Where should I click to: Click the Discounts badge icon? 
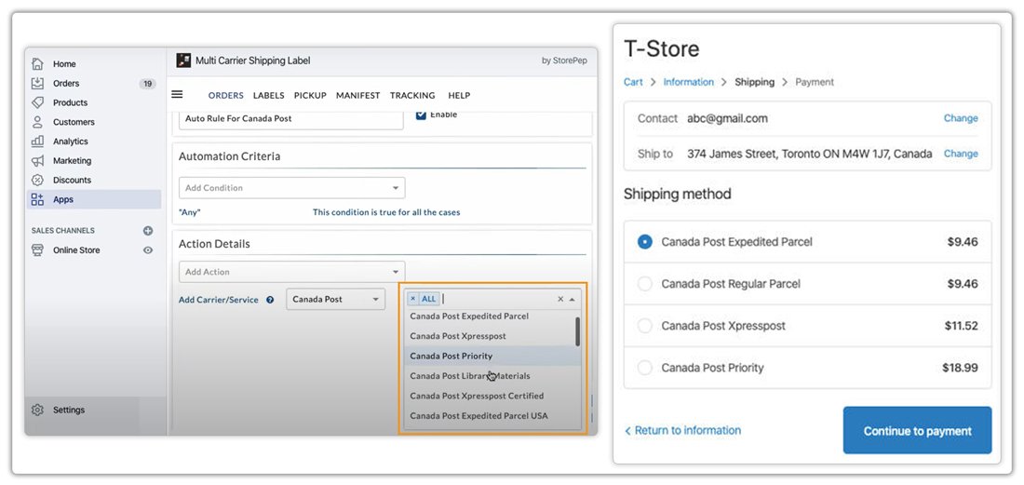click(38, 181)
